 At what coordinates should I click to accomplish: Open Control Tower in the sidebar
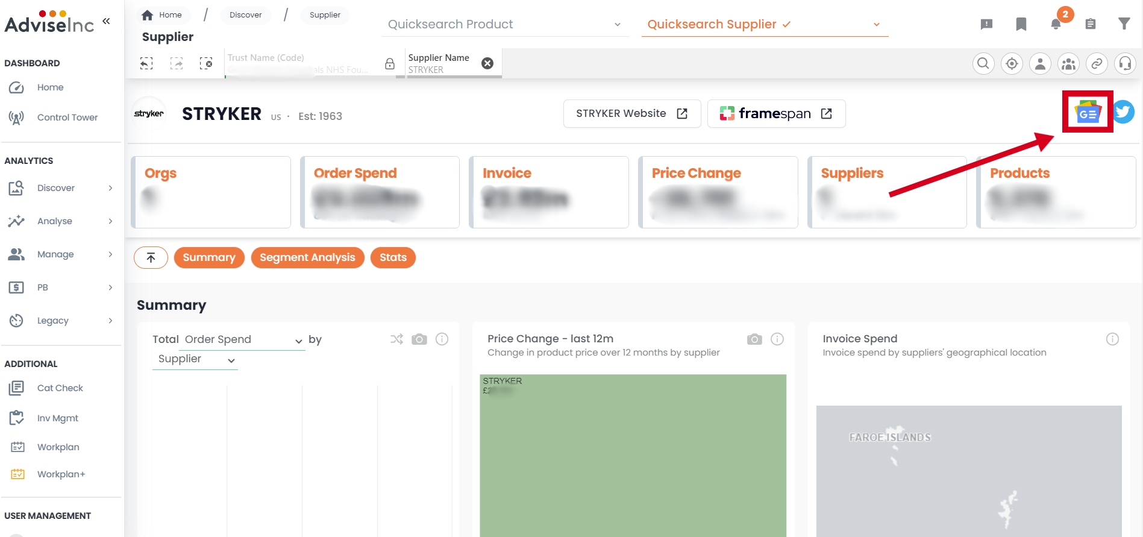tap(67, 118)
